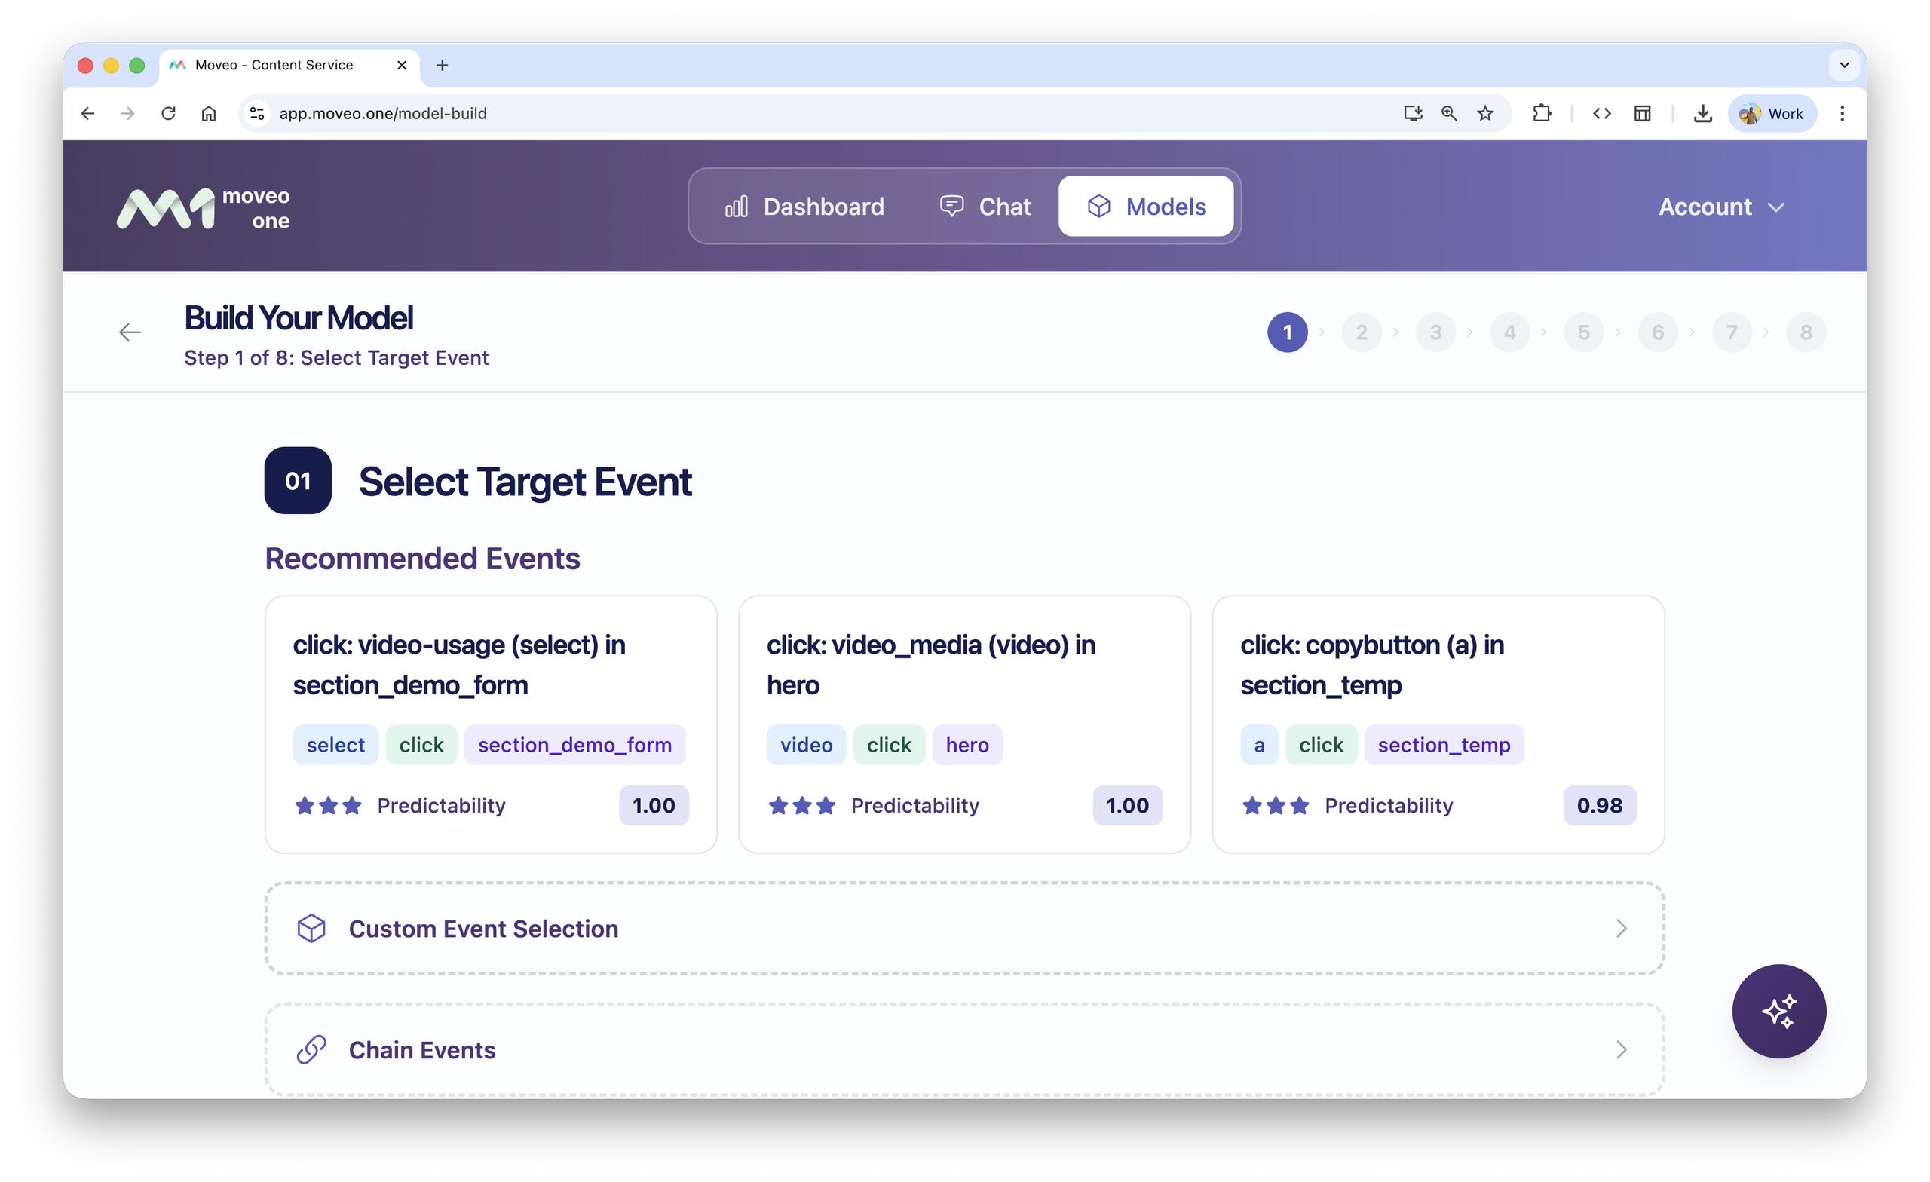Click the sparkle AI assistant floating button

click(1778, 1010)
